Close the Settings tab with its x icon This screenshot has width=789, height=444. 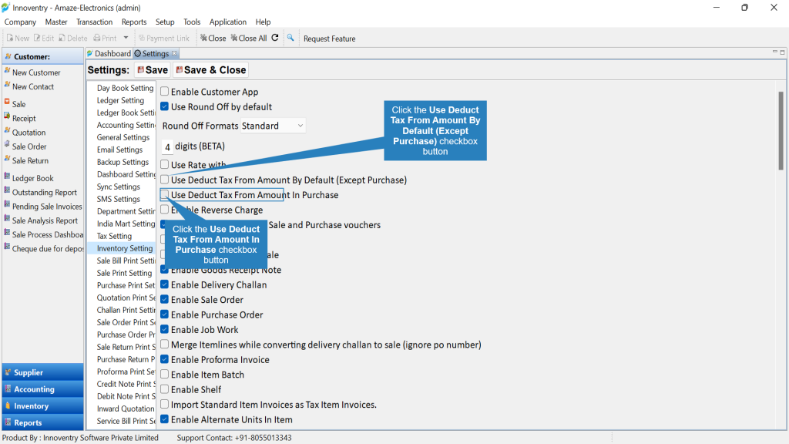point(174,53)
